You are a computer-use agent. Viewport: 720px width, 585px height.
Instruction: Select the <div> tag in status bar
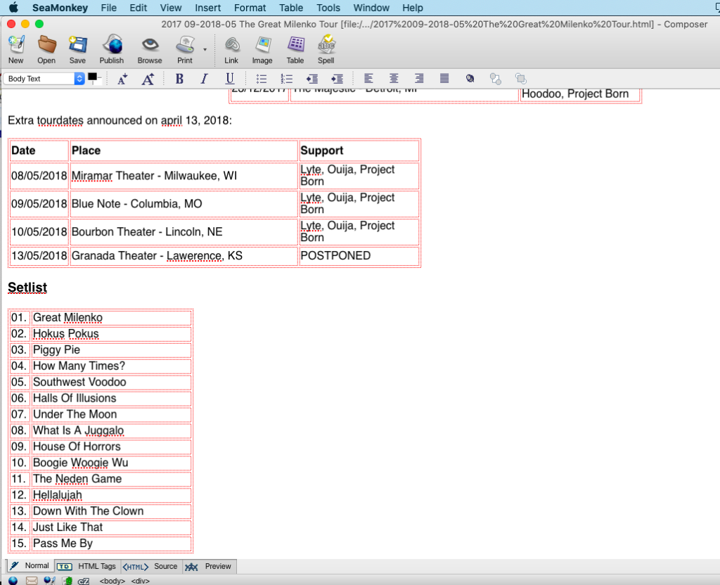pos(141,581)
